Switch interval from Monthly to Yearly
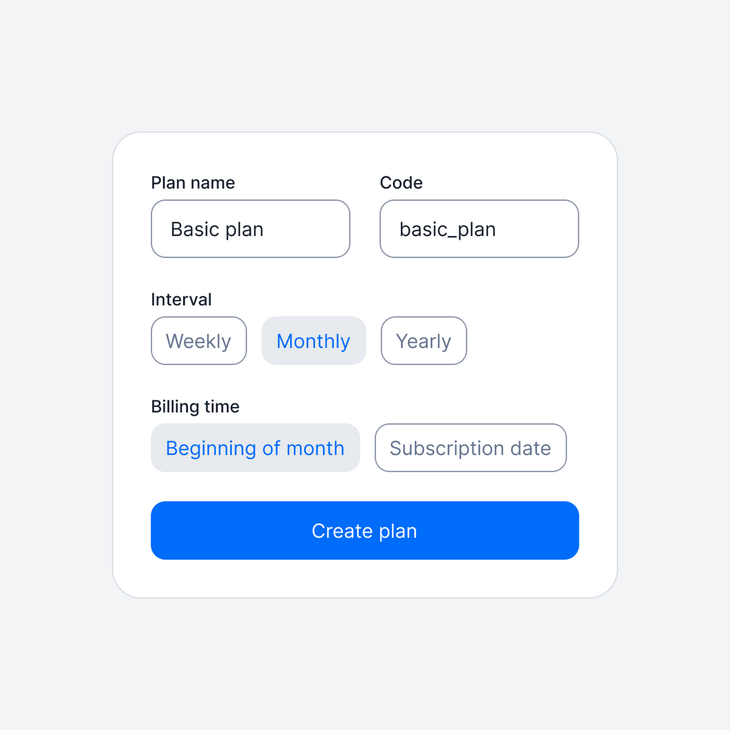The height and width of the screenshot is (730, 730). (x=423, y=341)
